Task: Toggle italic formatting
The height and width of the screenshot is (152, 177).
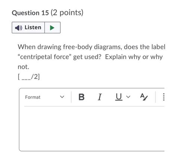Action: [100, 97]
